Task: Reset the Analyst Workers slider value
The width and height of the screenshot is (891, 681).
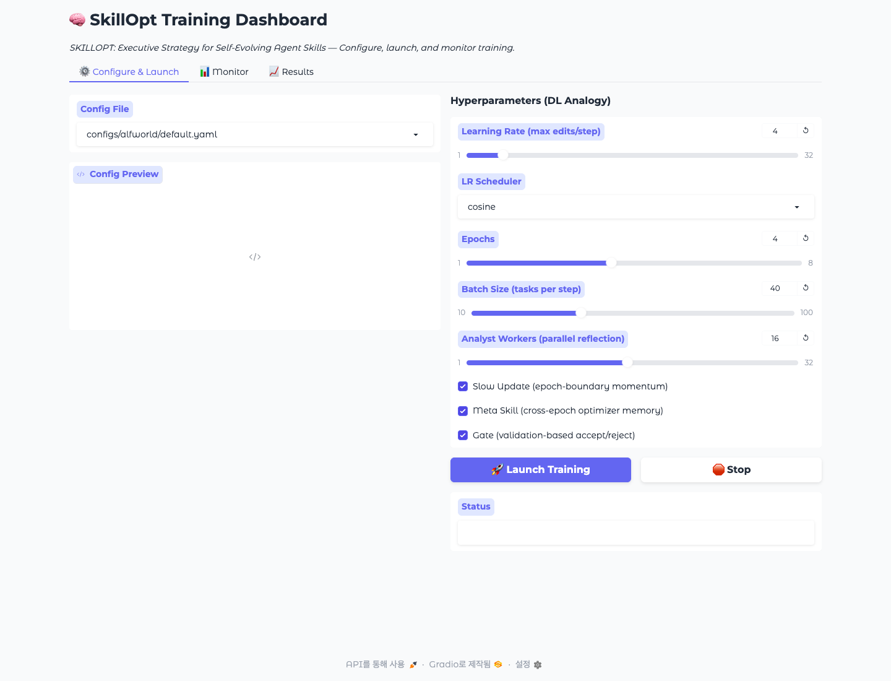Action: (x=806, y=338)
